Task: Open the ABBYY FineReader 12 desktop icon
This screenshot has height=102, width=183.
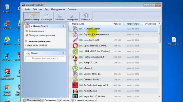Action: pyautogui.click(x=7, y=74)
